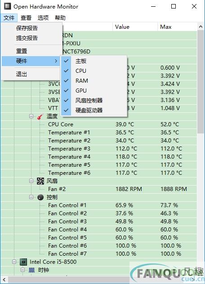Collapse the 风扇 tree node
The image size is (205, 284).
pos(31,181)
